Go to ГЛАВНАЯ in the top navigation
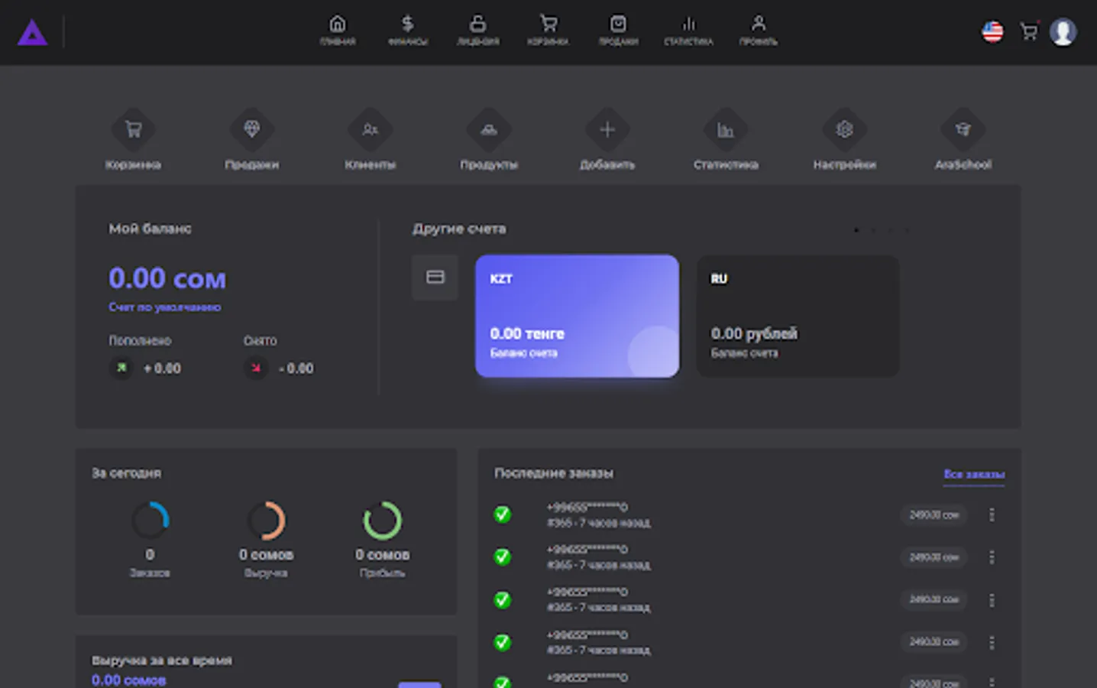The height and width of the screenshot is (688, 1097). click(338, 31)
